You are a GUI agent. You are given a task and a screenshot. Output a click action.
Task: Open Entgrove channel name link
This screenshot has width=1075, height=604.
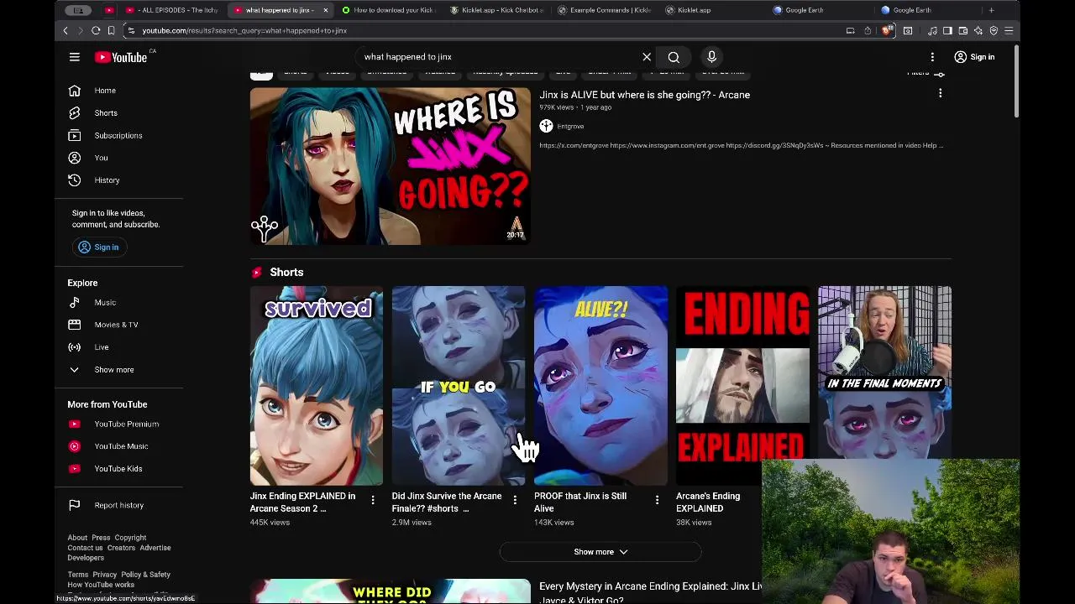(570, 126)
